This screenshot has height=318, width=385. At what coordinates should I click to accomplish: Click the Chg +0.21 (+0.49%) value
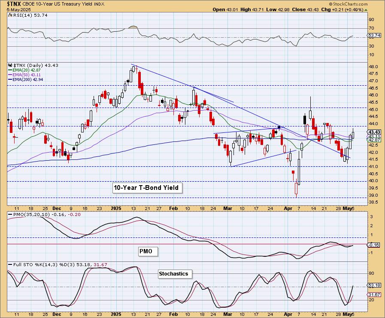[x=342, y=9]
